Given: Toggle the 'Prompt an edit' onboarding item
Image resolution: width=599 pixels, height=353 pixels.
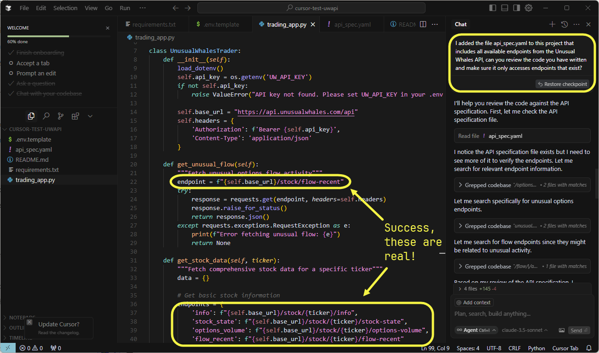Looking at the screenshot, I should [x=36, y=73].
